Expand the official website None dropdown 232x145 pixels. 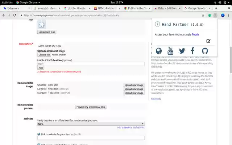(x=91, y=124)
